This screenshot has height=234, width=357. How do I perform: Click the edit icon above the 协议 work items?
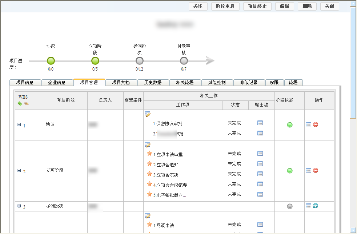(147, 114)
